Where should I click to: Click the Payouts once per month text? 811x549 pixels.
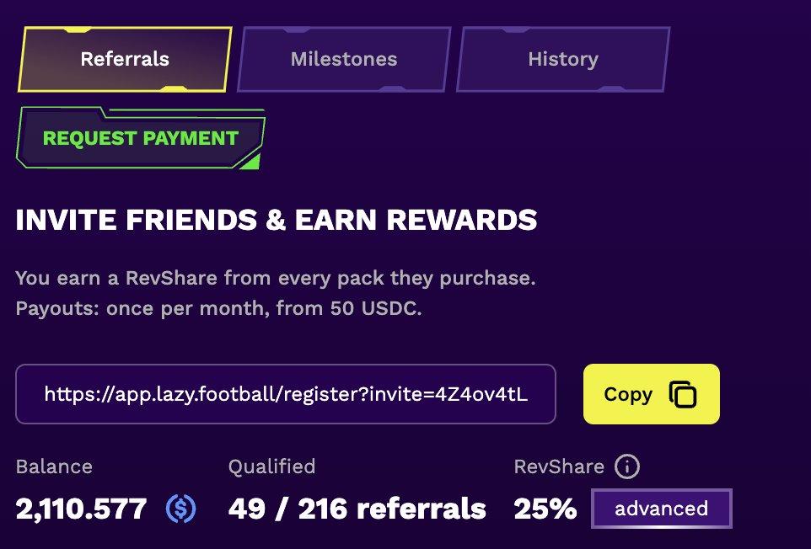219,308
